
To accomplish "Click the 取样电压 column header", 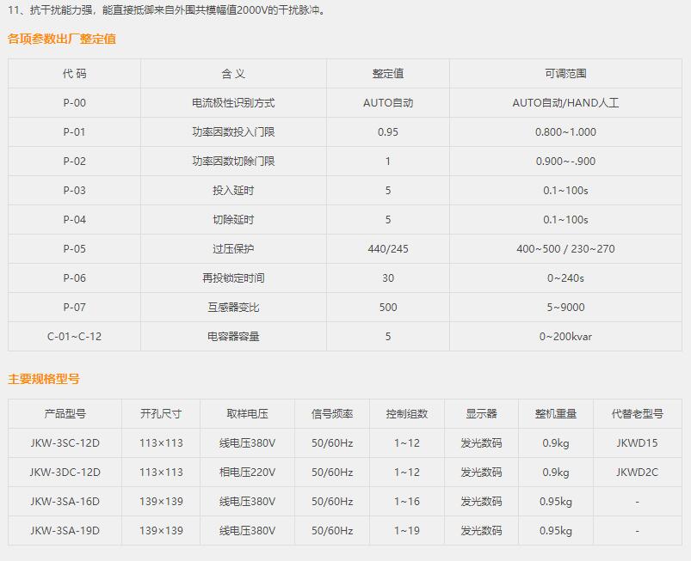I will point(247,413).
